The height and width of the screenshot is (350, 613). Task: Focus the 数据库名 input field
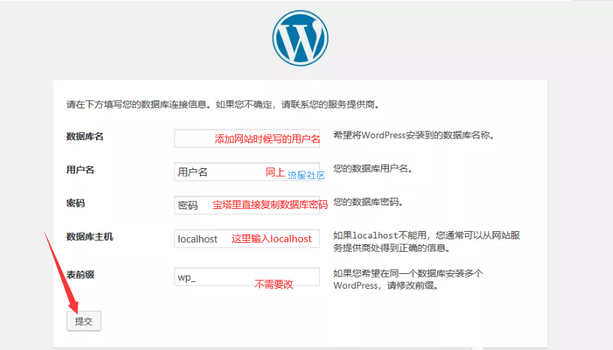[x=247, y=138]
